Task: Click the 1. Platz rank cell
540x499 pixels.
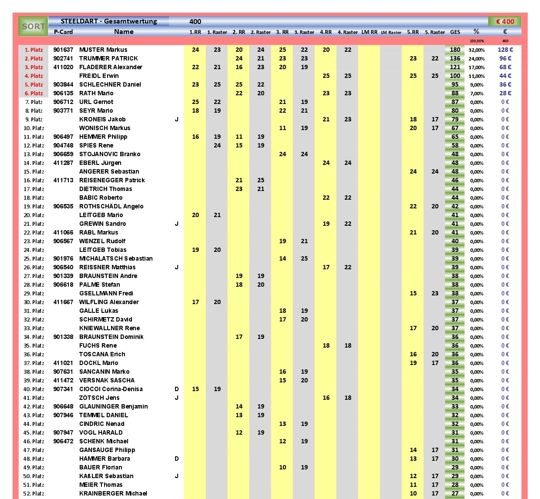Action: coord(34,50)
